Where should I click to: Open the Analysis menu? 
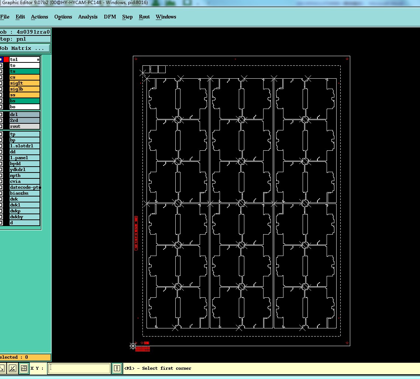coord(88,17)
